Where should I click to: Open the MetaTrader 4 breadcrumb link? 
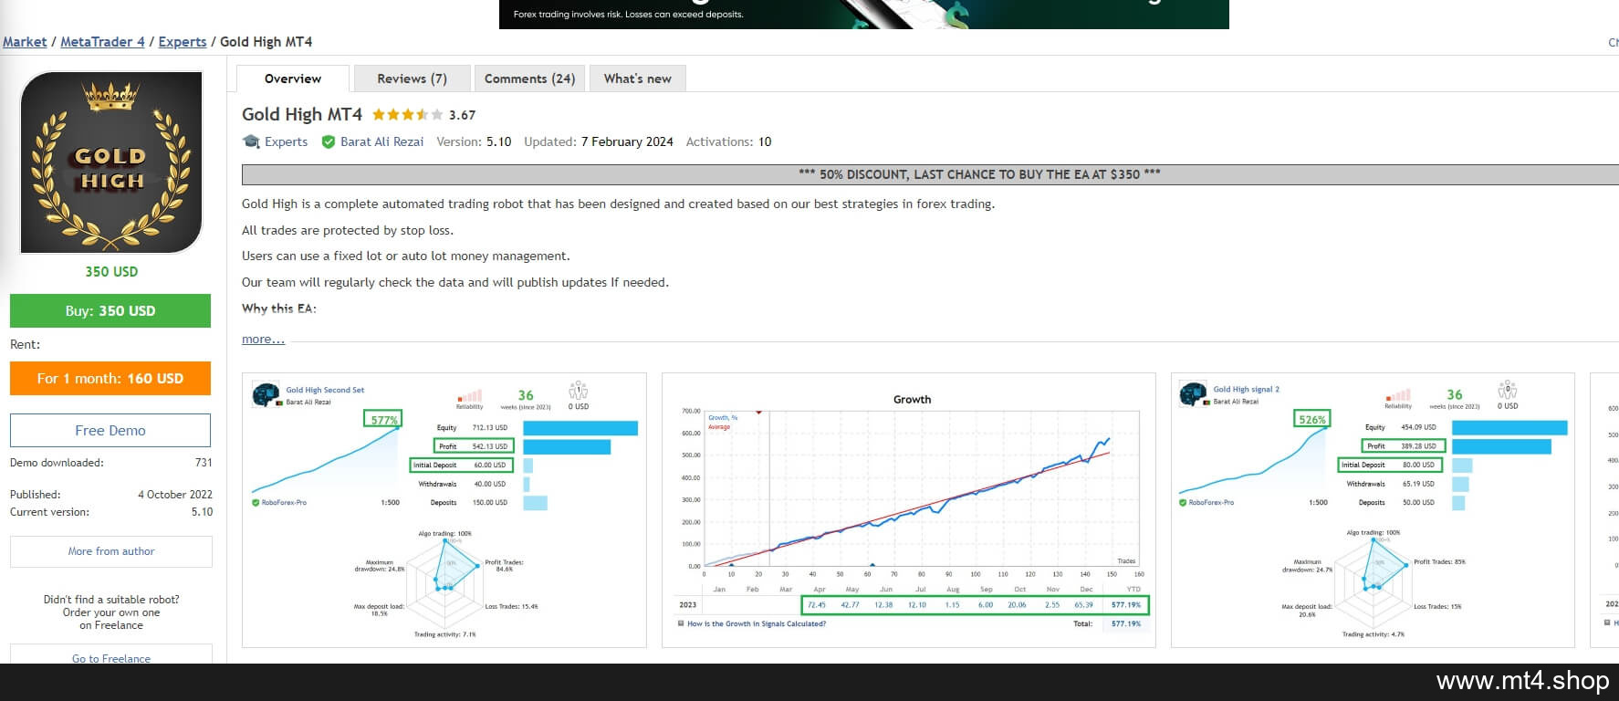click(x=102, y=42)
